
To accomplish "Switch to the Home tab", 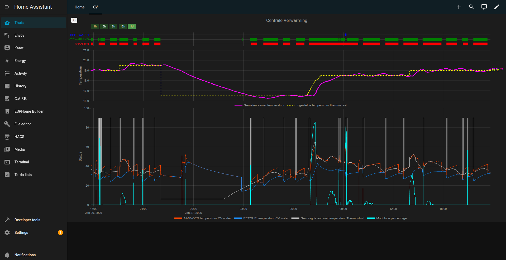I will [79, 7].
